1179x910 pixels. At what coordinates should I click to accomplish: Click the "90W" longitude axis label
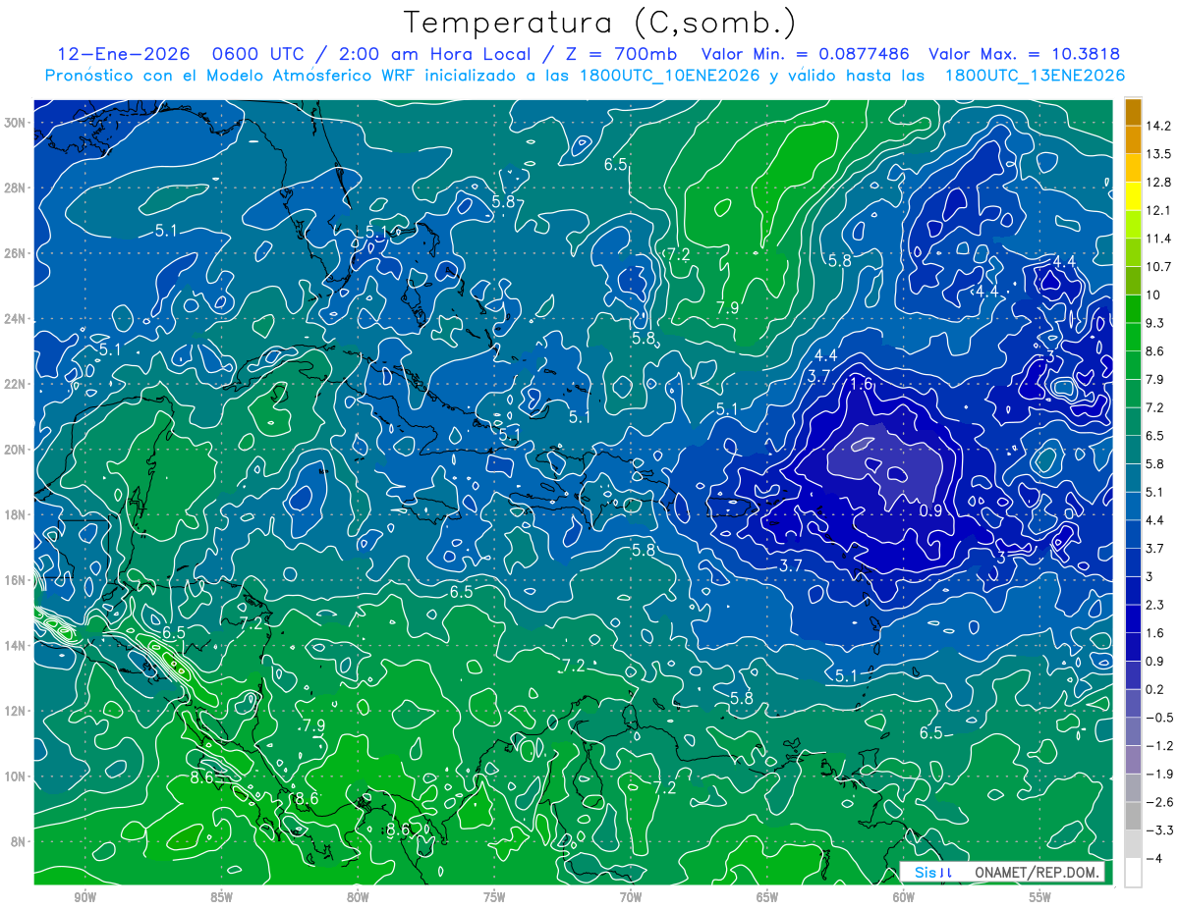(84, 897)
